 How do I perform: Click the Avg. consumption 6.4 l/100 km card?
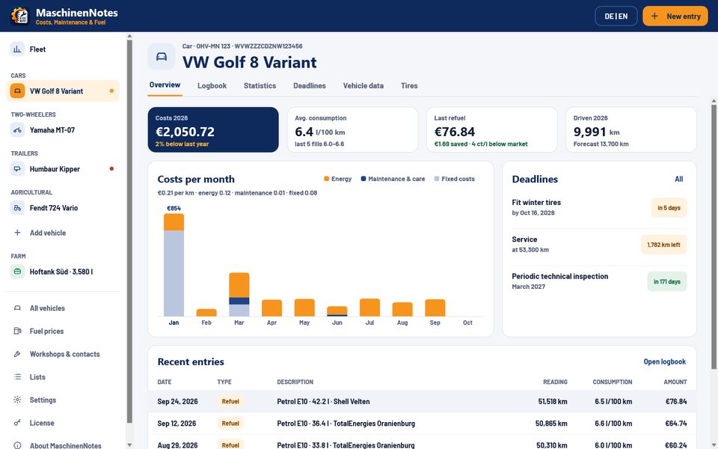352,129
